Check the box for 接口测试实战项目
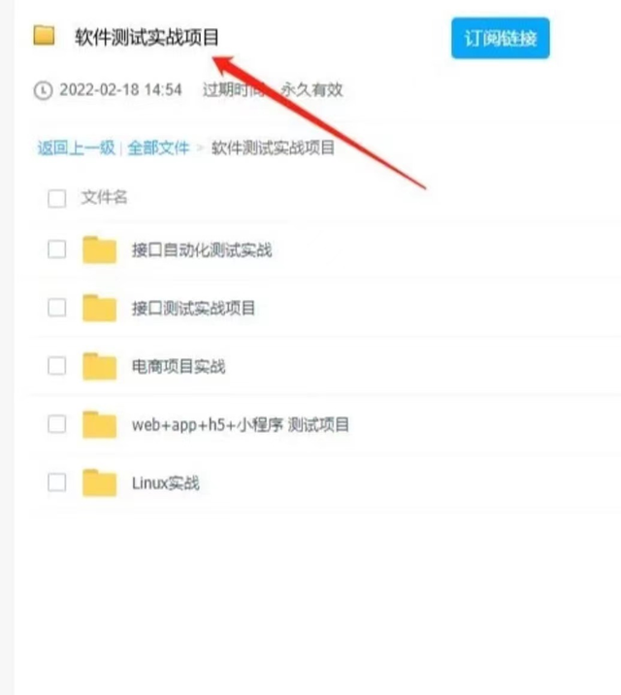 57,308
